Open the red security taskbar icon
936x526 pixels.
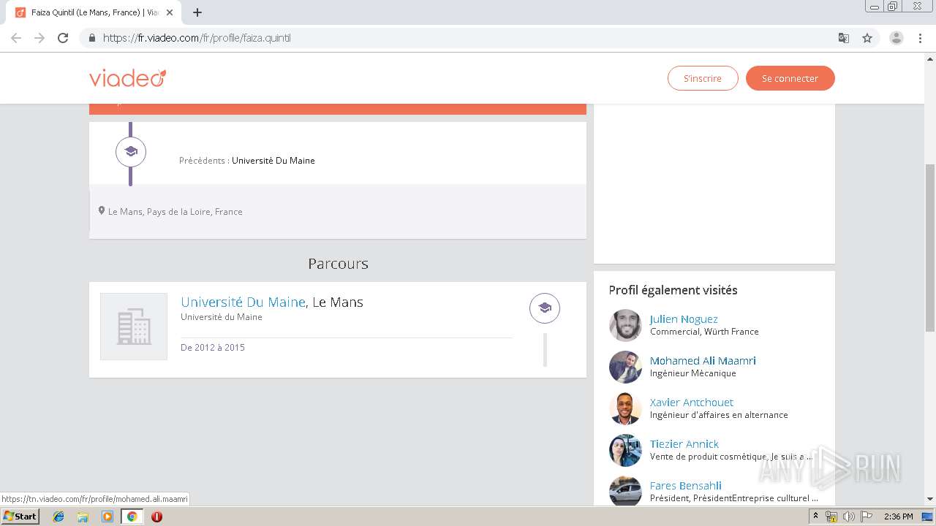pos(156,517)
